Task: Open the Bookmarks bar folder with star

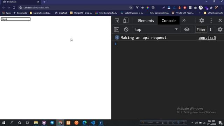Action: pos(20,13)
